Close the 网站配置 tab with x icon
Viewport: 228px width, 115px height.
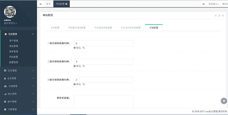coord(66,4)
